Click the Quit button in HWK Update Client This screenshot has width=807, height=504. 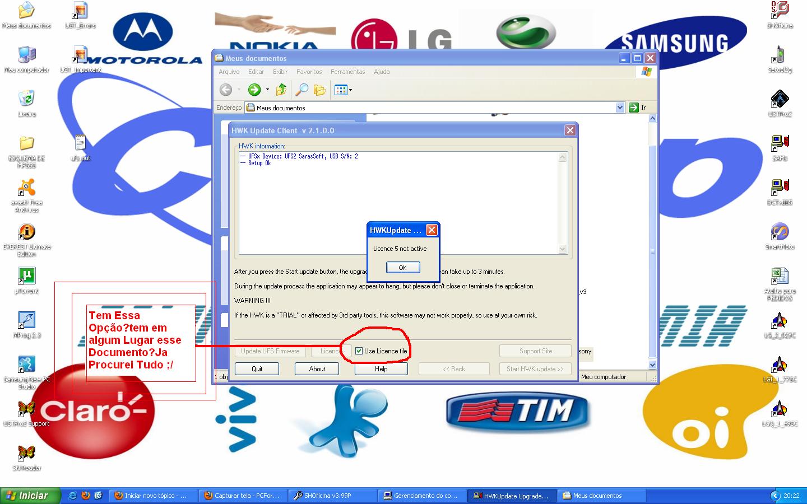click(x=257, y=369)
